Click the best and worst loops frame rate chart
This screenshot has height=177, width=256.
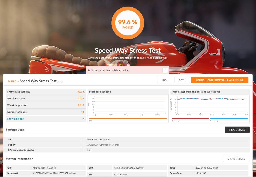(x=210, y=106)
